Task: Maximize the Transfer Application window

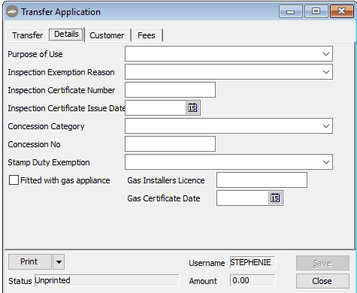Action: [316, 11]
